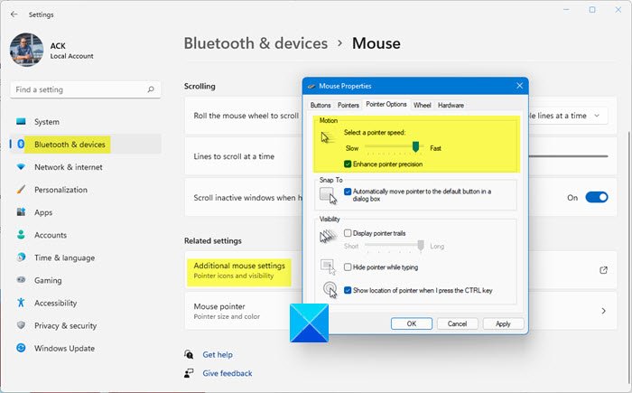The width and height of the screenshot is (632, 393).
Task: Click the Network & internet wifi icon
Action: (x=21, y=166)
